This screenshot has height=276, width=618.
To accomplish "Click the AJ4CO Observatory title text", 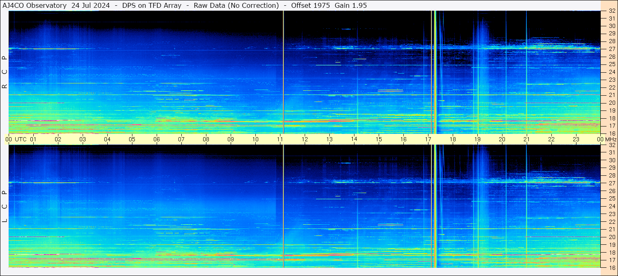I will click(35, 5).
